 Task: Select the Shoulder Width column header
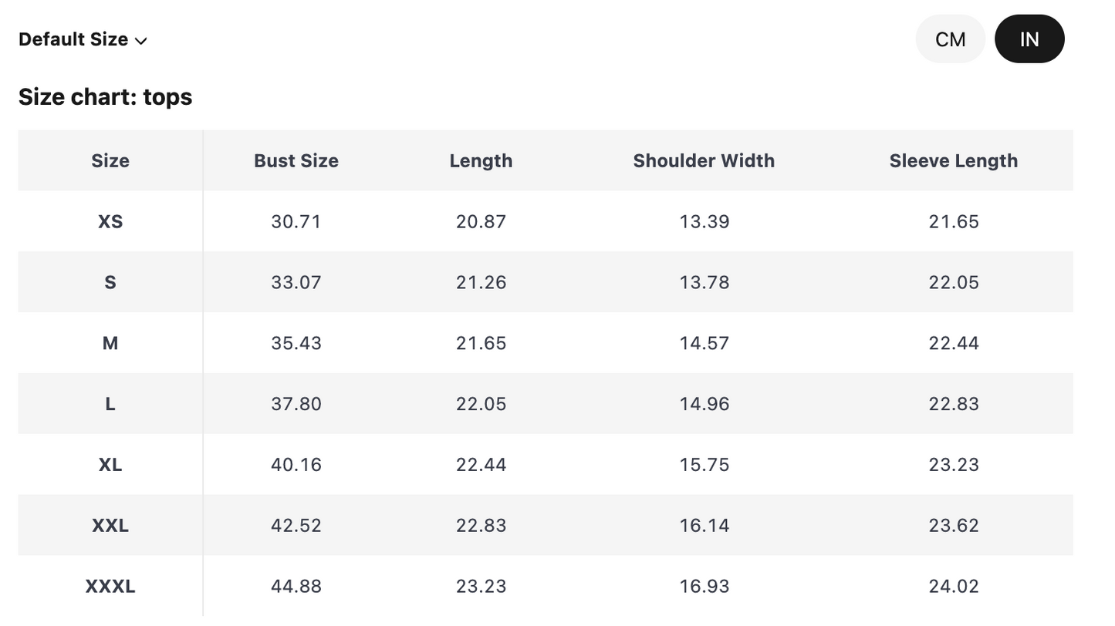tap(704, 161)
